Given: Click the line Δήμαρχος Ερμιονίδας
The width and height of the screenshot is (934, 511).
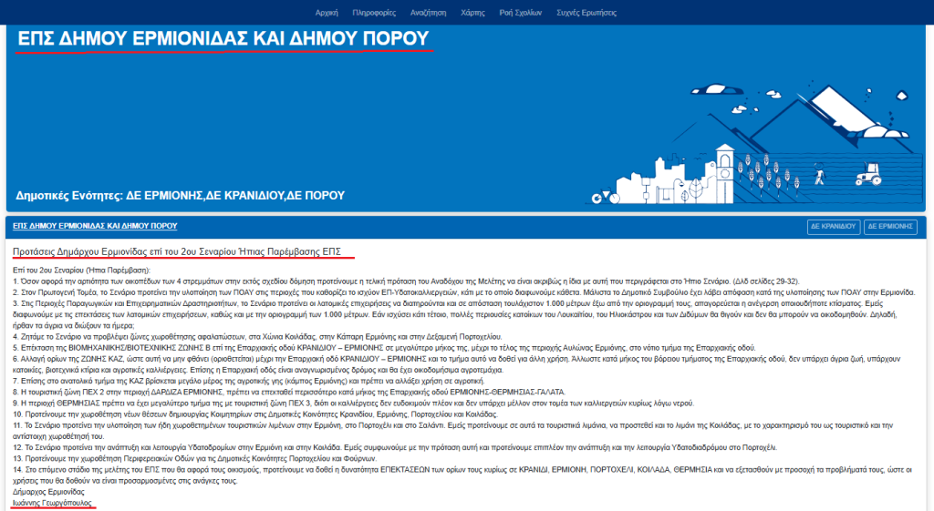Looking at the screenshot, I should (x=48, y=492).
